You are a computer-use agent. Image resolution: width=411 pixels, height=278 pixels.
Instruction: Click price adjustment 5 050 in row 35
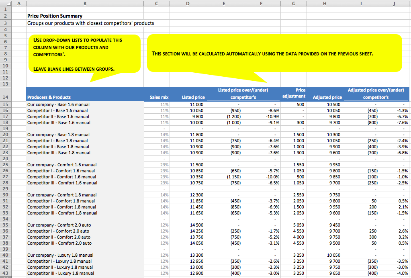coord(299,225)
